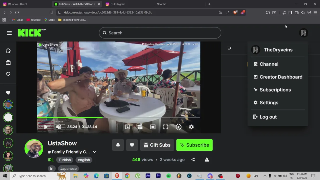Click the green Subscribe button
Image resolution: width=320 pixels, height=180 pixels.
pyautogui.click(x=194, y=145)
